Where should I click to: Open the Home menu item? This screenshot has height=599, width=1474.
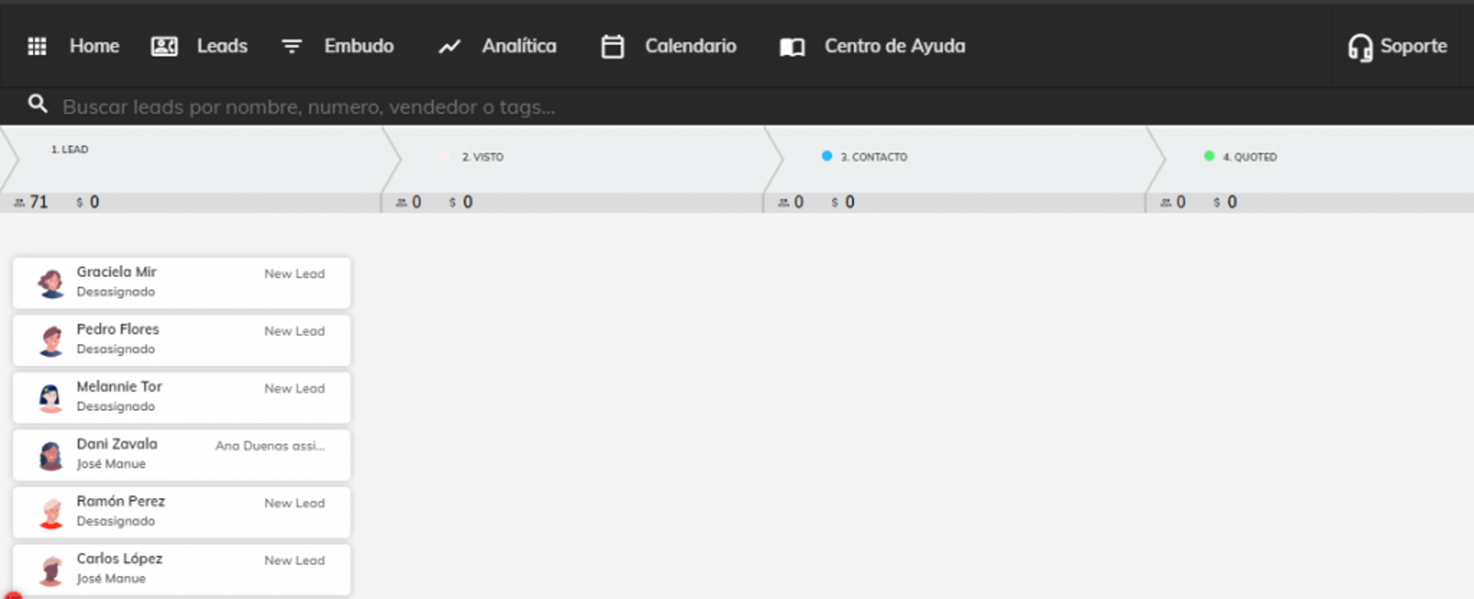click(94, 46)
